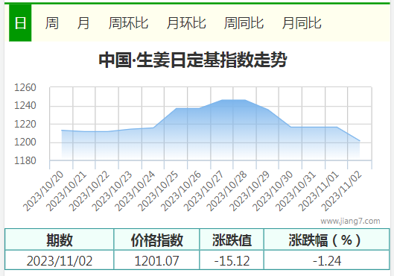Viewport: 394px width, 276px height.
Task: Click the www.jiang7.com watermark link
Action: click(x=350, y=221)
